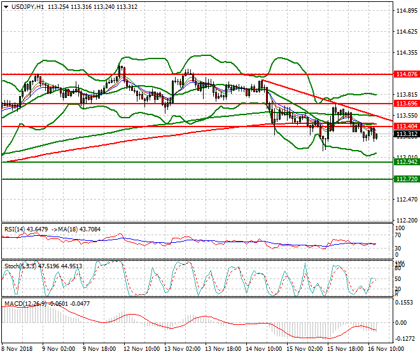Click the 114.625 price scale value
The width and height of the screenshot is (420, 356).
click(407, 32)
